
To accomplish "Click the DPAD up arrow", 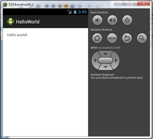I will 106,54.
